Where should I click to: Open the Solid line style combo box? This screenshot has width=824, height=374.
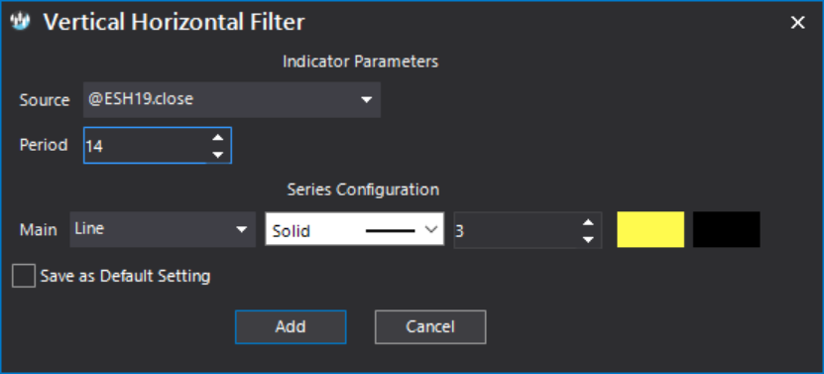355,229
